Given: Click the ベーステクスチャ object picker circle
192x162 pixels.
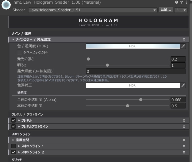Looking at the screenshot, I should point(25,53).
